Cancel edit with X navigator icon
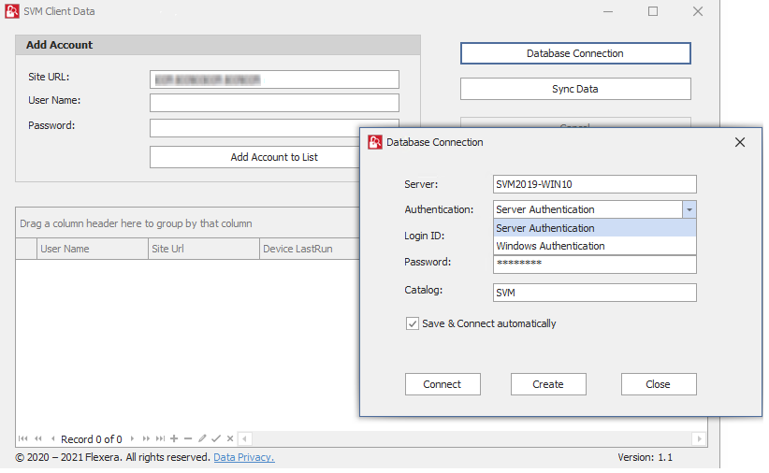This screenshot has height=473, width=769. [229, 438]
